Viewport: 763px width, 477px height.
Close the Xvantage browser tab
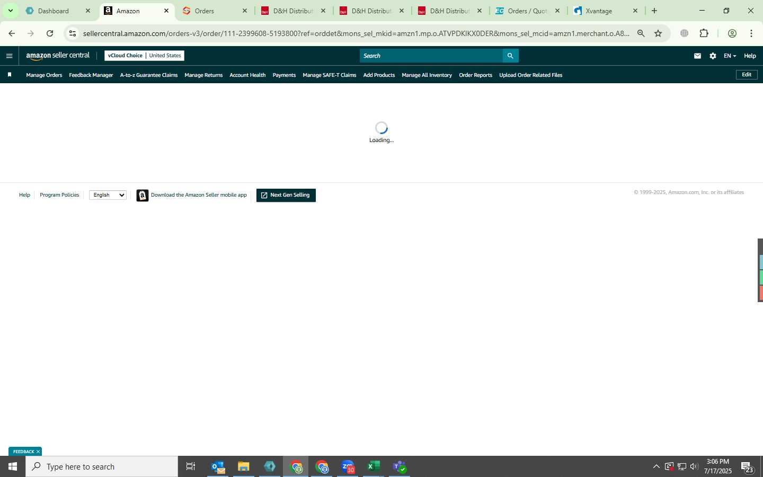(x=635, y=11)
